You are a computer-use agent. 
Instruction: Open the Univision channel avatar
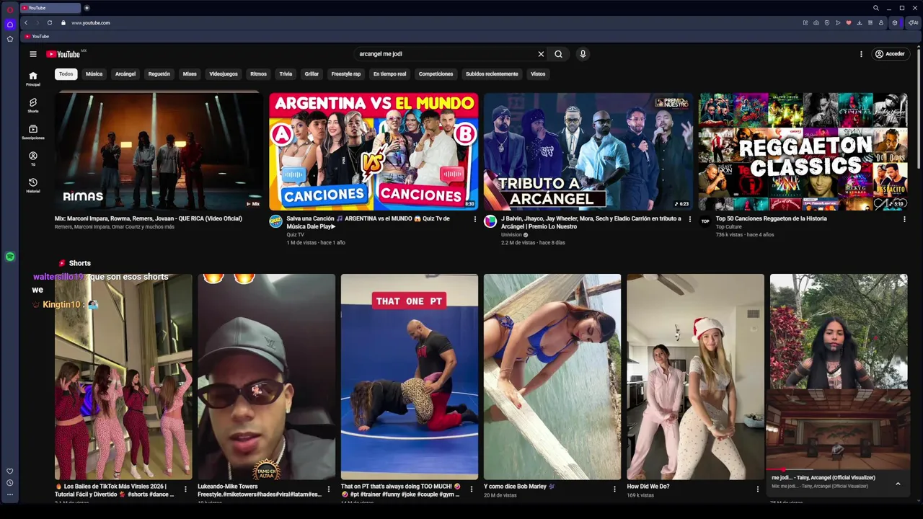(490, 221)
